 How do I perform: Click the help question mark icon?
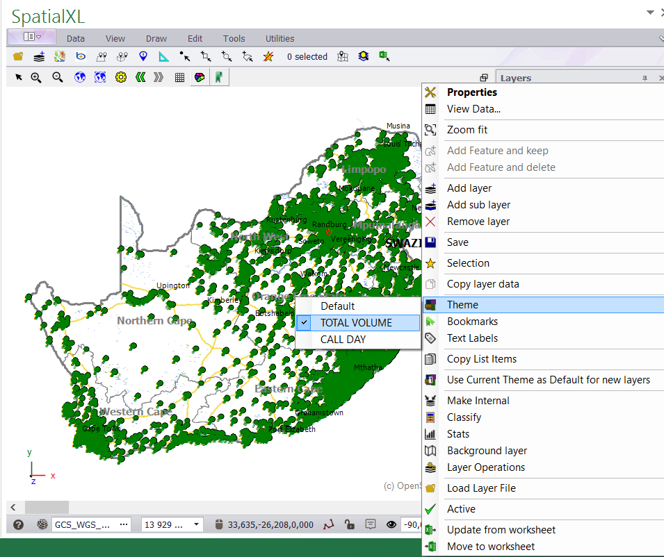[19, 524]
